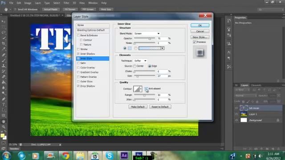Click the Make Default button
Screen dimensions: 285x160
(x=138, y=107)
